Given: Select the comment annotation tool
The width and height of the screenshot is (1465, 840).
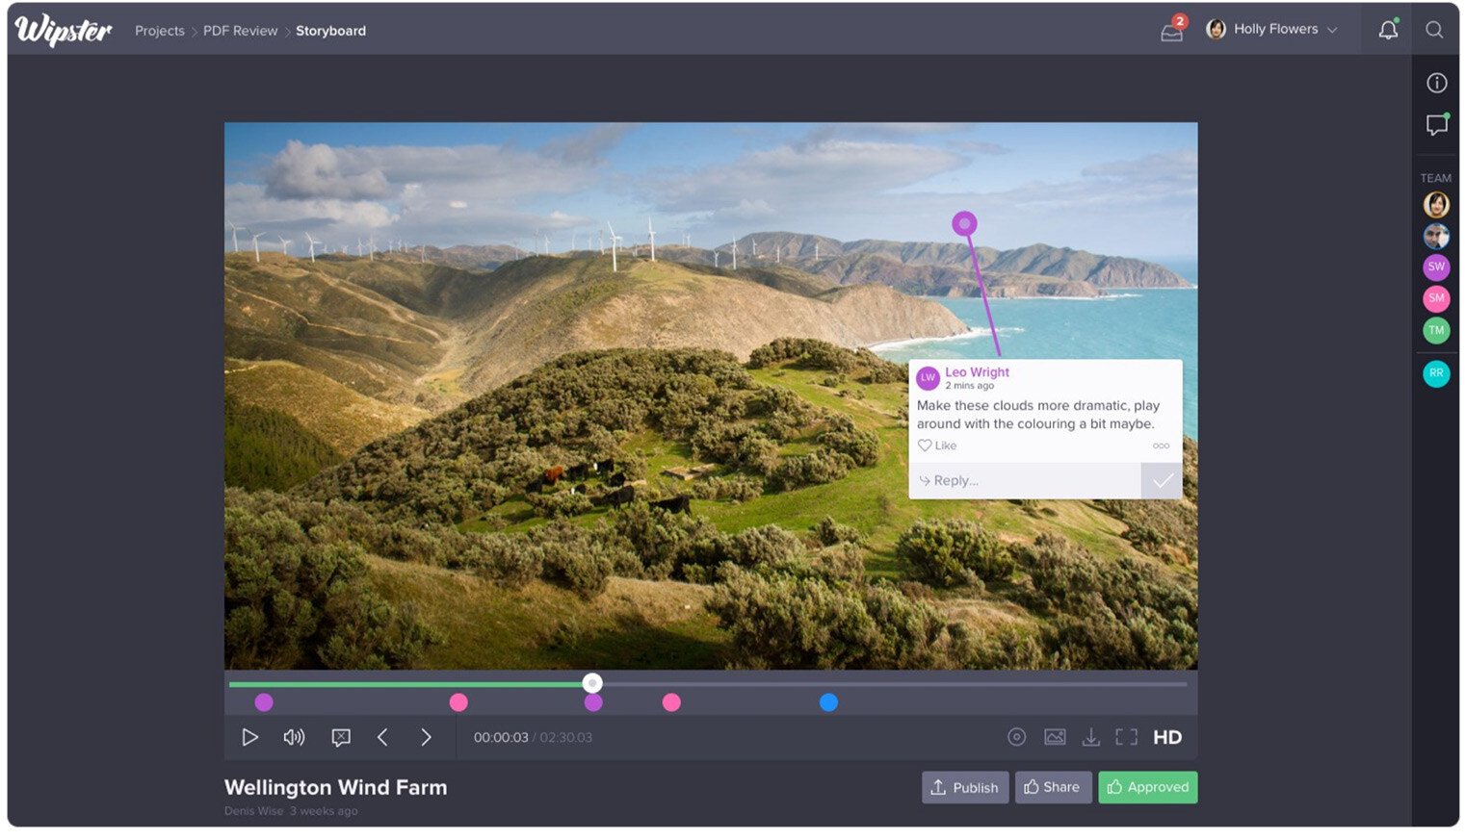Looking at the screenshot, I should pyautogui.click(x=340, y=737).
